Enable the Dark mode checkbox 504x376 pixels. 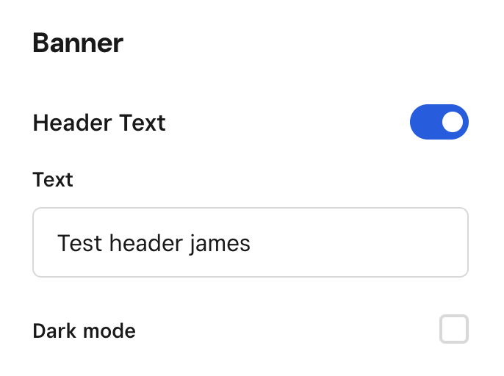point(454,329)
